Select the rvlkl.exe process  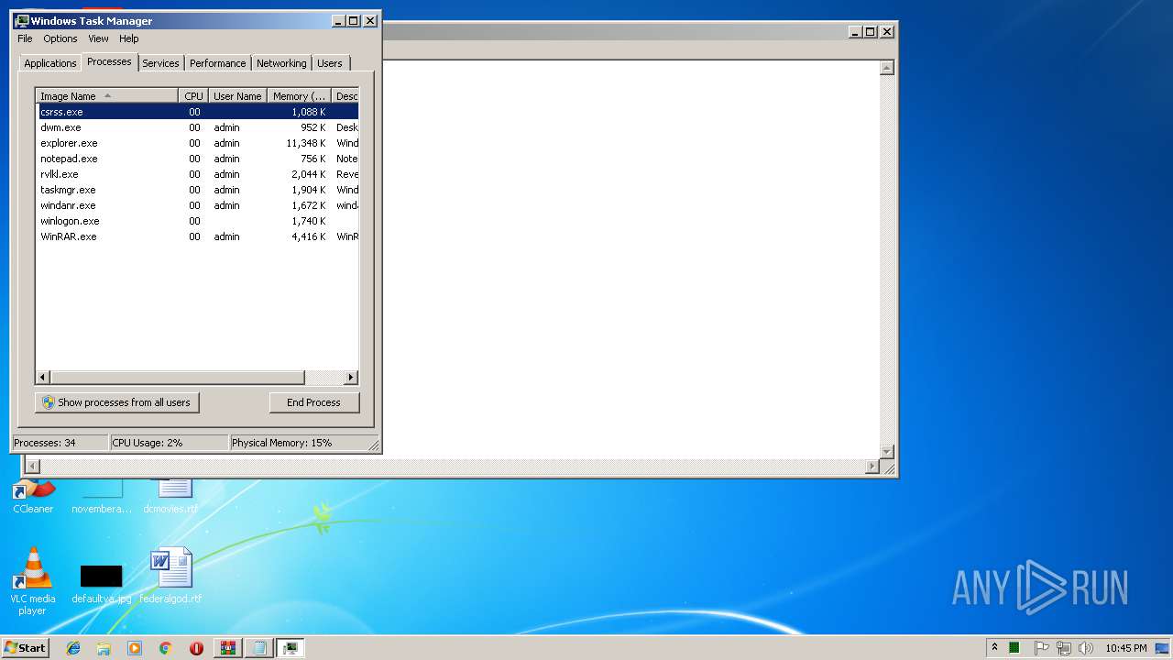197,174
